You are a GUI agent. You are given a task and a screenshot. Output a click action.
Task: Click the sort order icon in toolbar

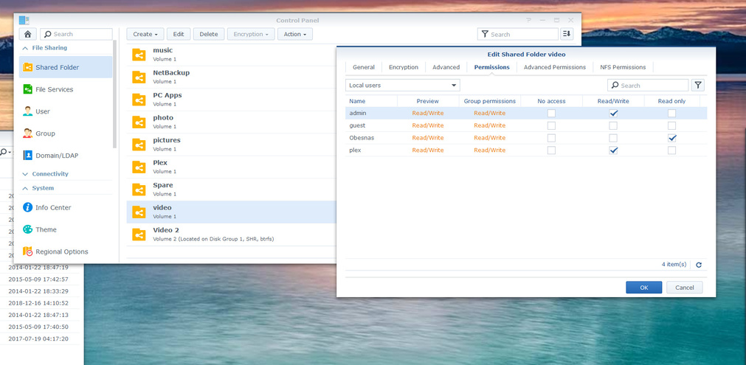point(567,34)
